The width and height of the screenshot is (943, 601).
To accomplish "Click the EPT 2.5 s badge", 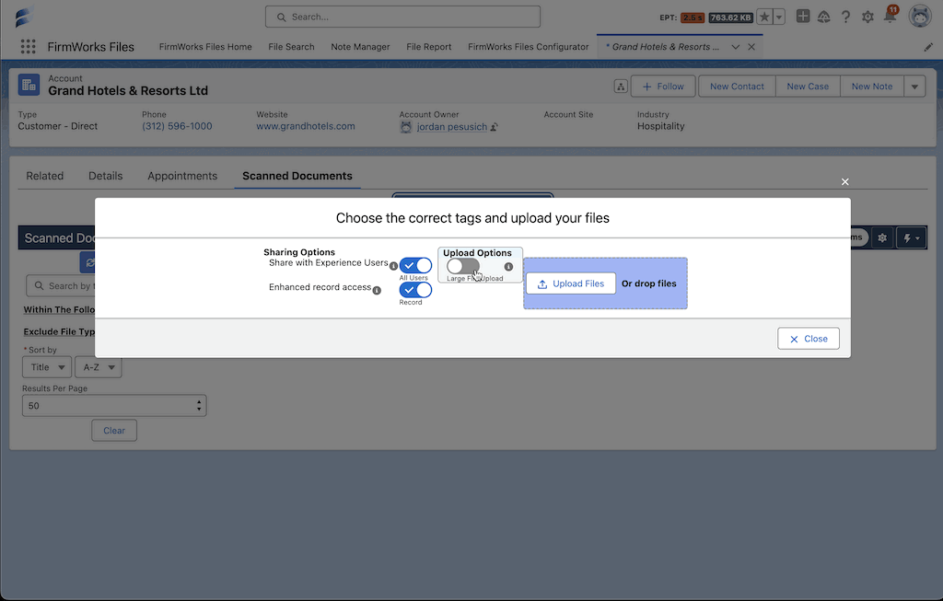I will (x=693, y=17).
